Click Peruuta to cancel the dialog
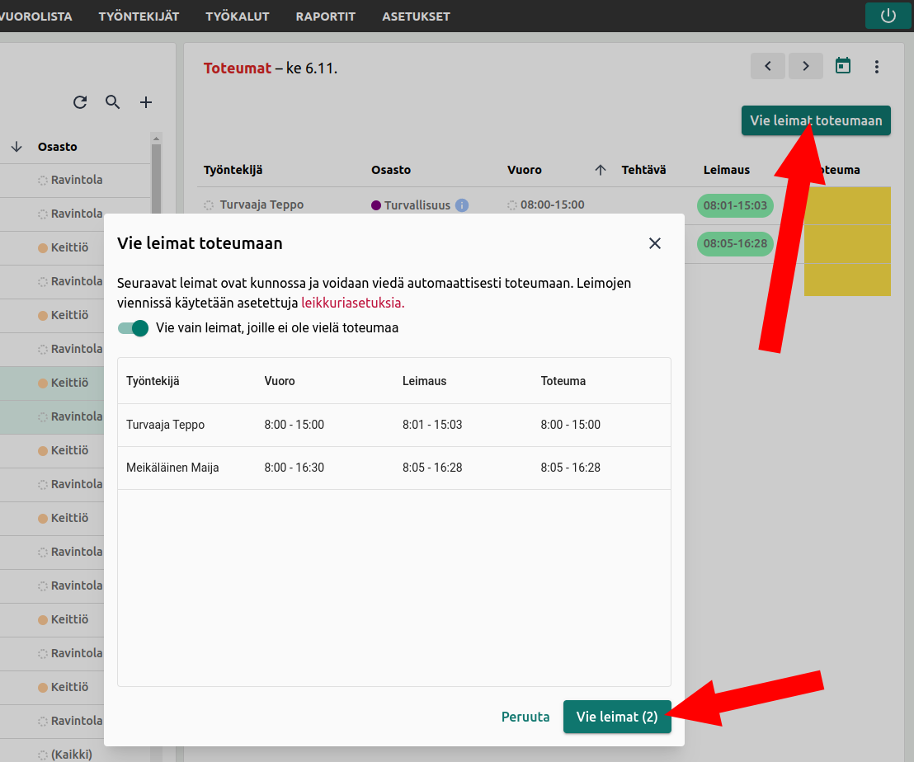Image resolution: width=914 pixels, height=762 pixels. click(x=525, y=717)
